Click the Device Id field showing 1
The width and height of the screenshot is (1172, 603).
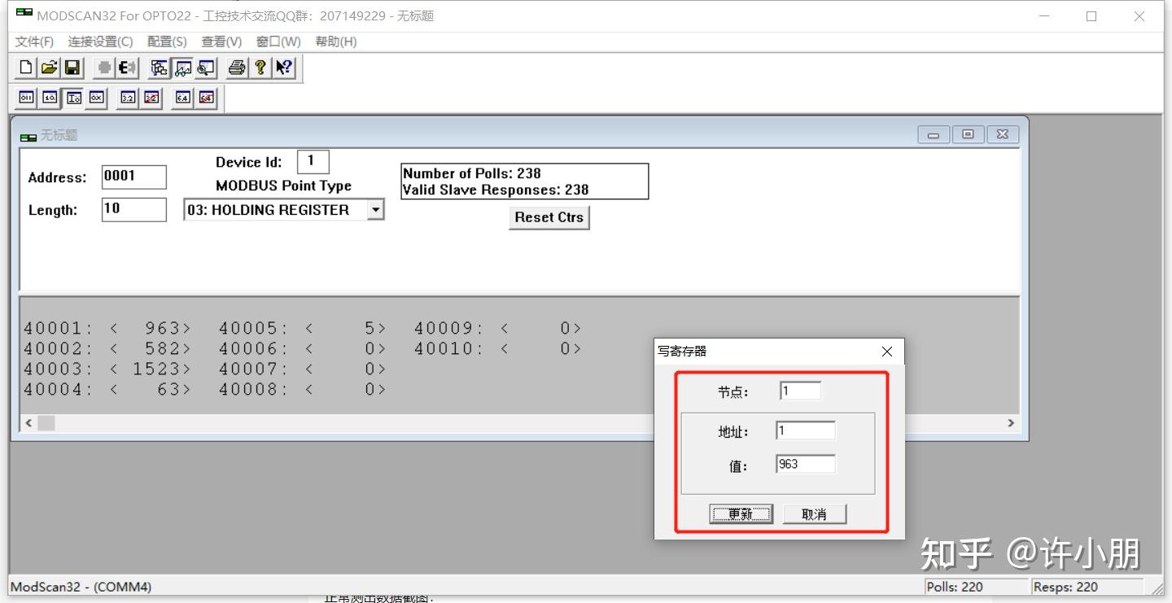(x=313, y=161)
